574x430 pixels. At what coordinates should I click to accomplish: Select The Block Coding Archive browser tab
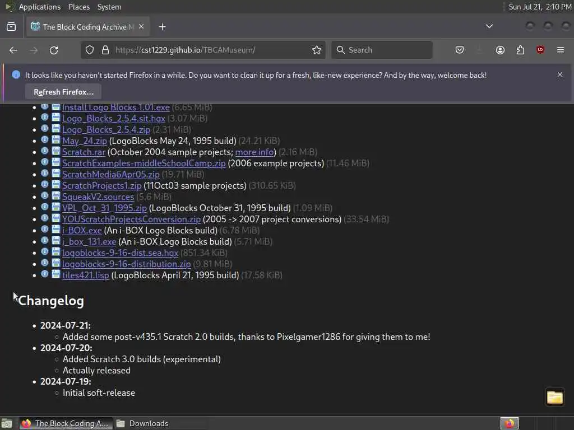coord(88,27)
